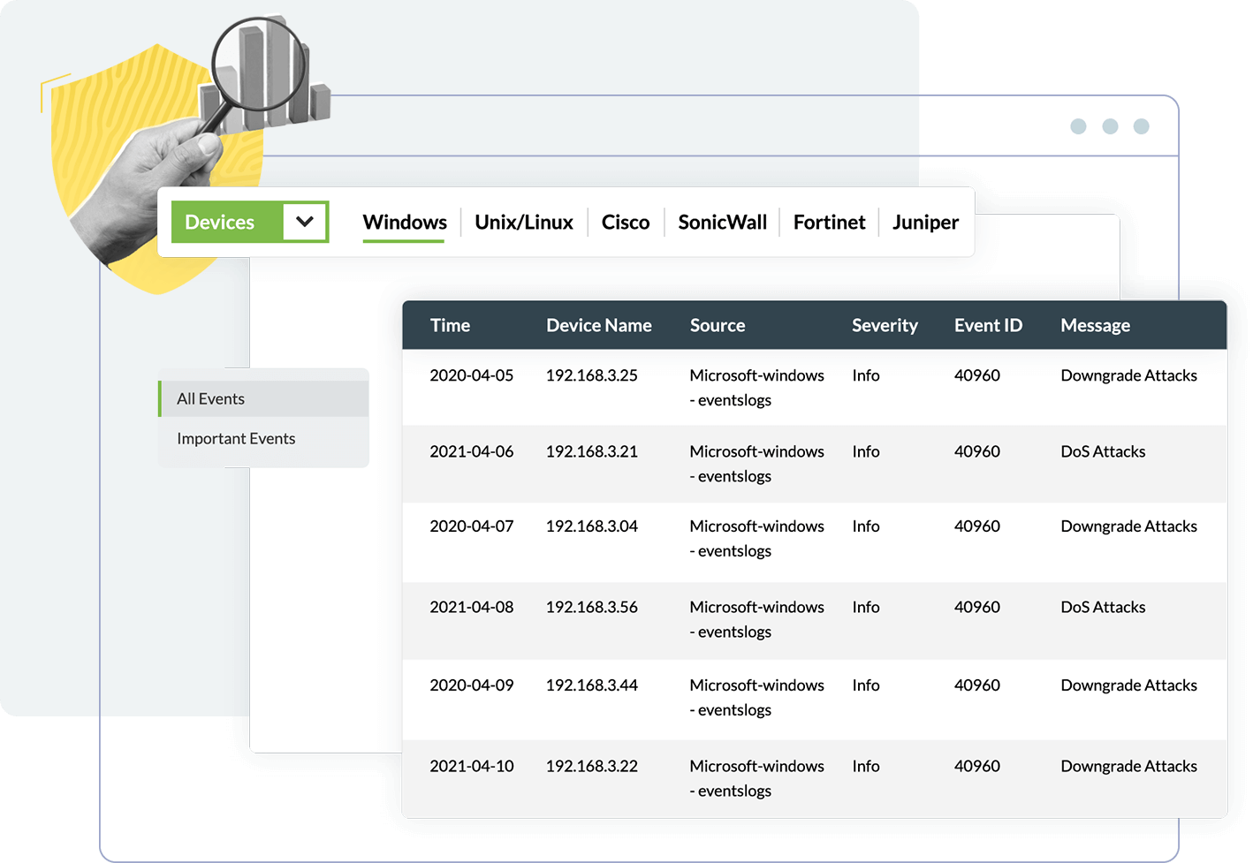Switch to the Unix/Linux tab
Screen dimensions: 1253x863
(523, 222)
